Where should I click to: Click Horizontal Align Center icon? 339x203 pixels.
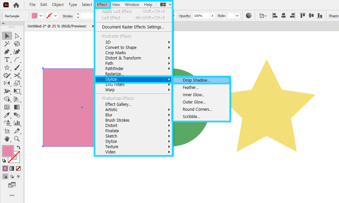284,15
